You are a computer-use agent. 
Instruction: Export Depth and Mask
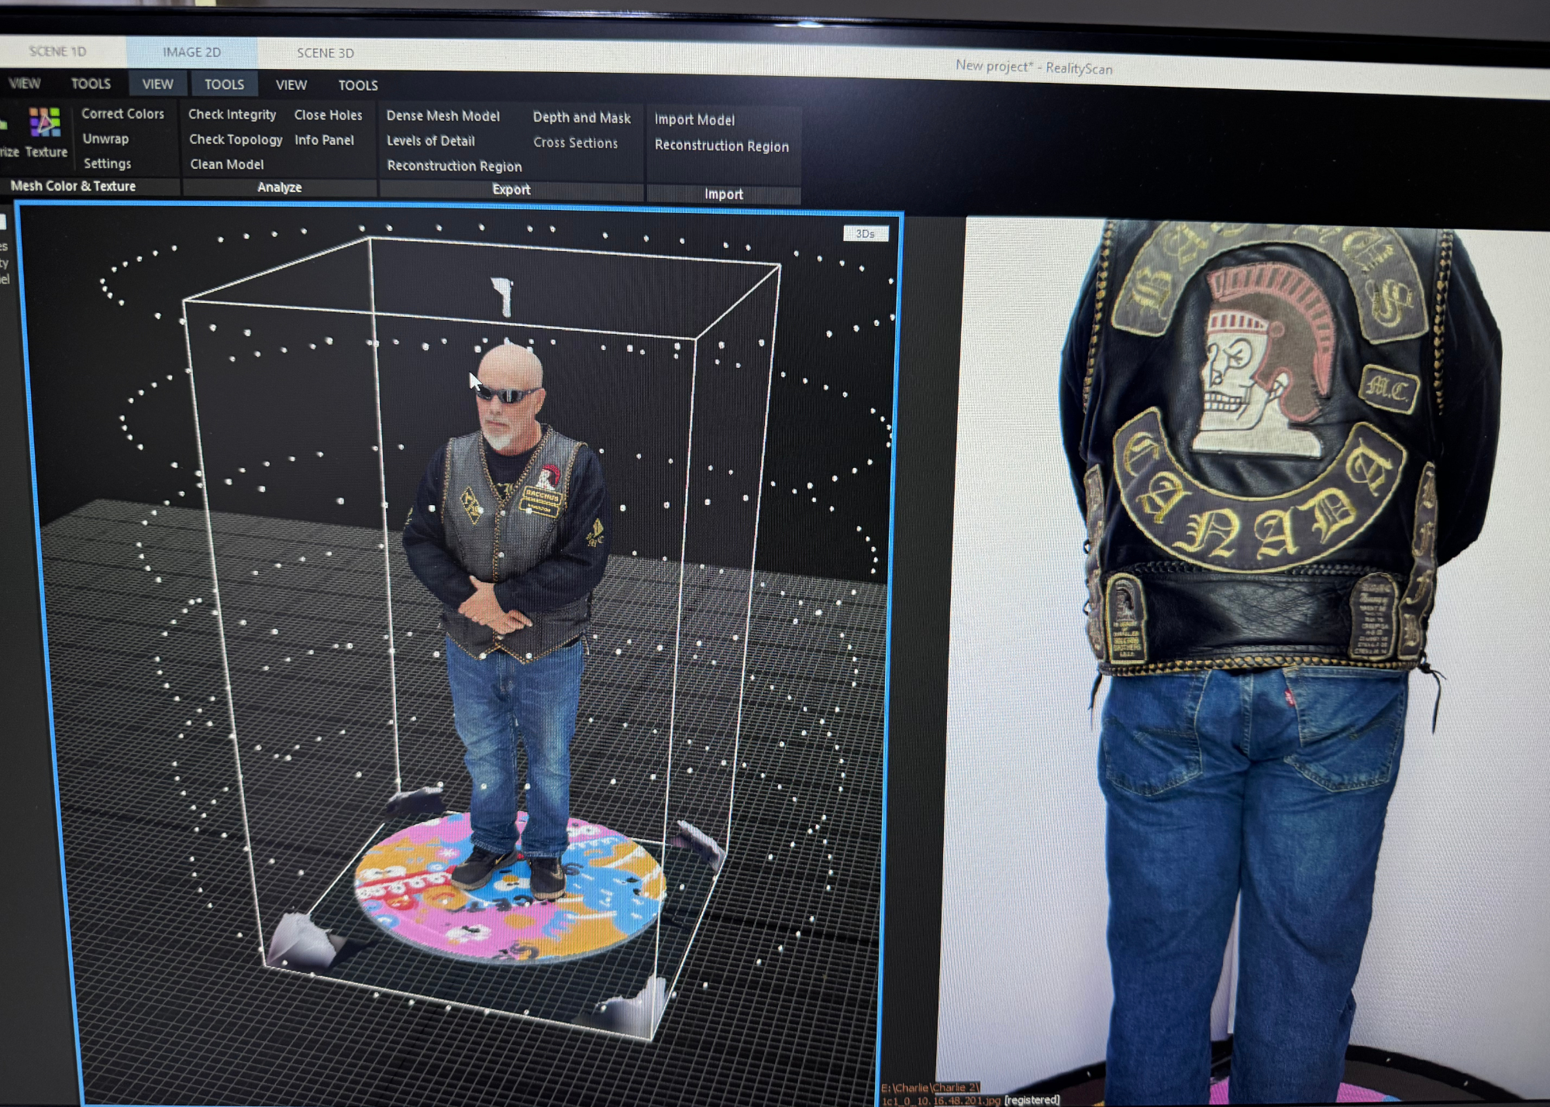pyautogui.click(x=582, y=118)
